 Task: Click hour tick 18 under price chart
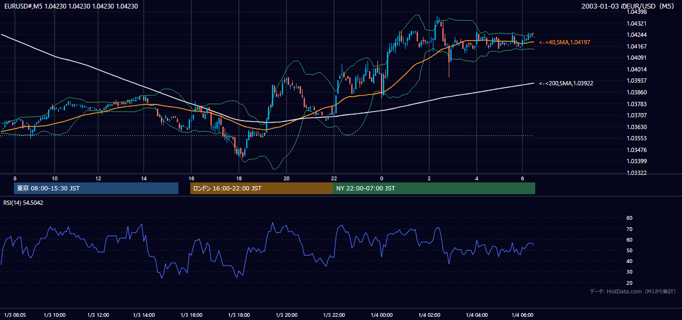[x=239, y=178]
